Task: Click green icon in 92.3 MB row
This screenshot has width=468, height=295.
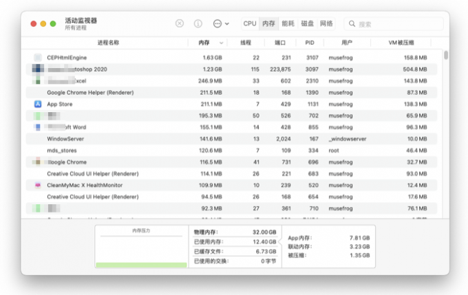Action: pyautogui.click(x=37, y=208)
